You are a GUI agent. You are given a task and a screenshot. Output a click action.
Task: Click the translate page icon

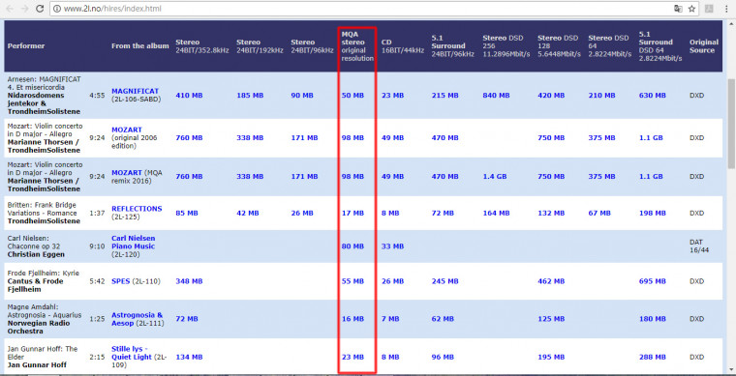678,9
